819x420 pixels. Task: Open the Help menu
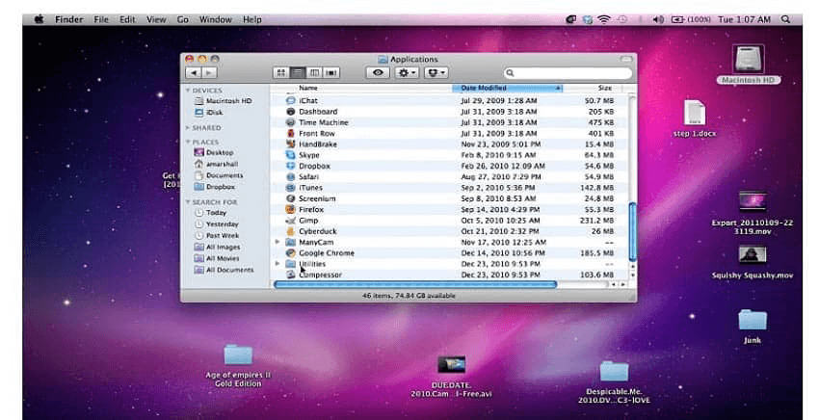point(251,19)
